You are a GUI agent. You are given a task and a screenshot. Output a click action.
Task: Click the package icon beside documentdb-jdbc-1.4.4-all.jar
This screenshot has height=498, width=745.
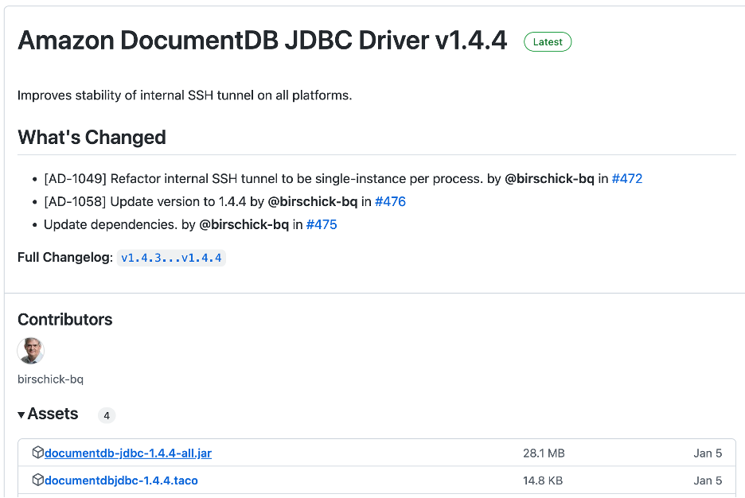(38, 453)
